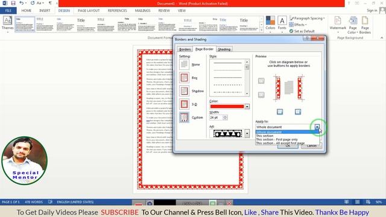Expand the document formatting gallery with the More arrow

261,30
